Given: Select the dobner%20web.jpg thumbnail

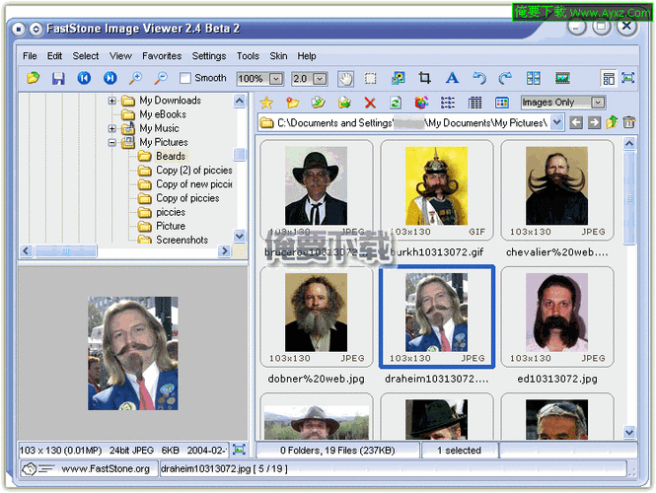Looking at the screenshot, I should tap(316, 317).
